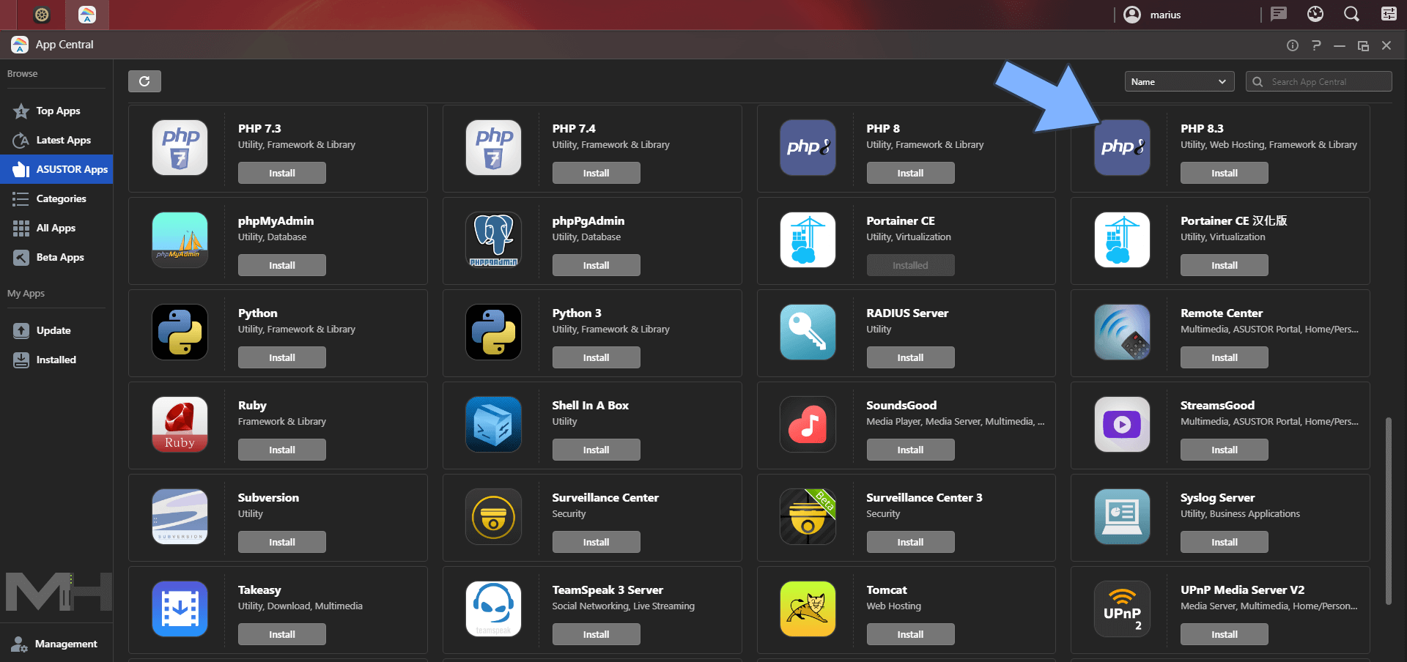Open All Apps in sidebar
The width and height of the screenshot is (1407, 662).
pos(56,228)
